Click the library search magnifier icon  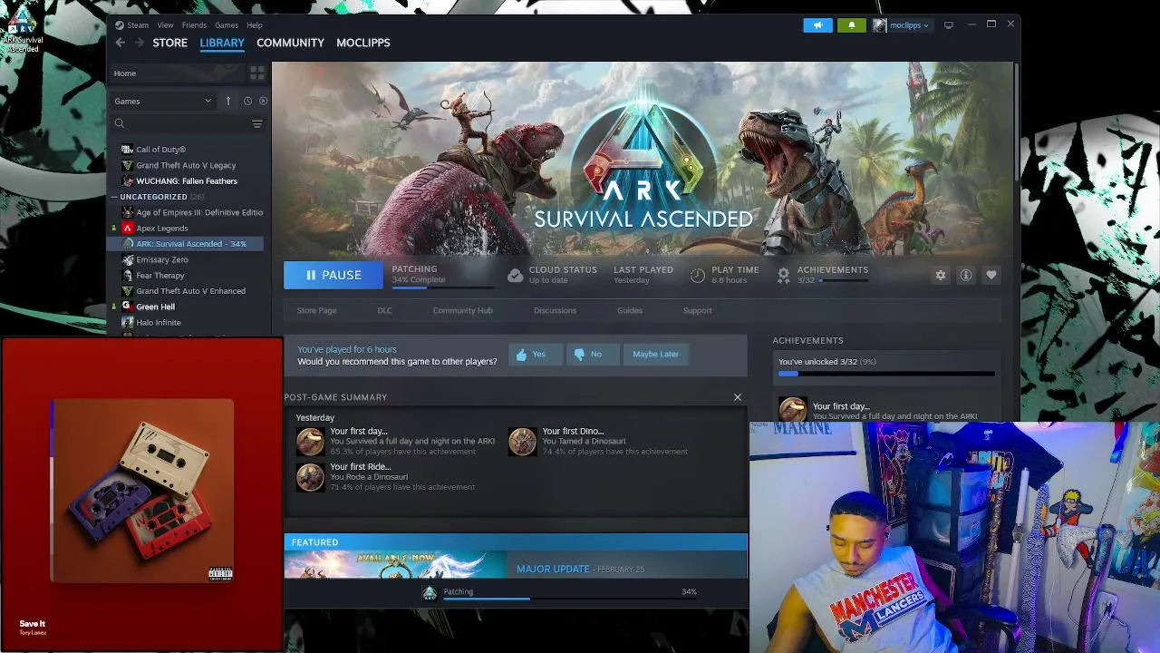(119, 123)
